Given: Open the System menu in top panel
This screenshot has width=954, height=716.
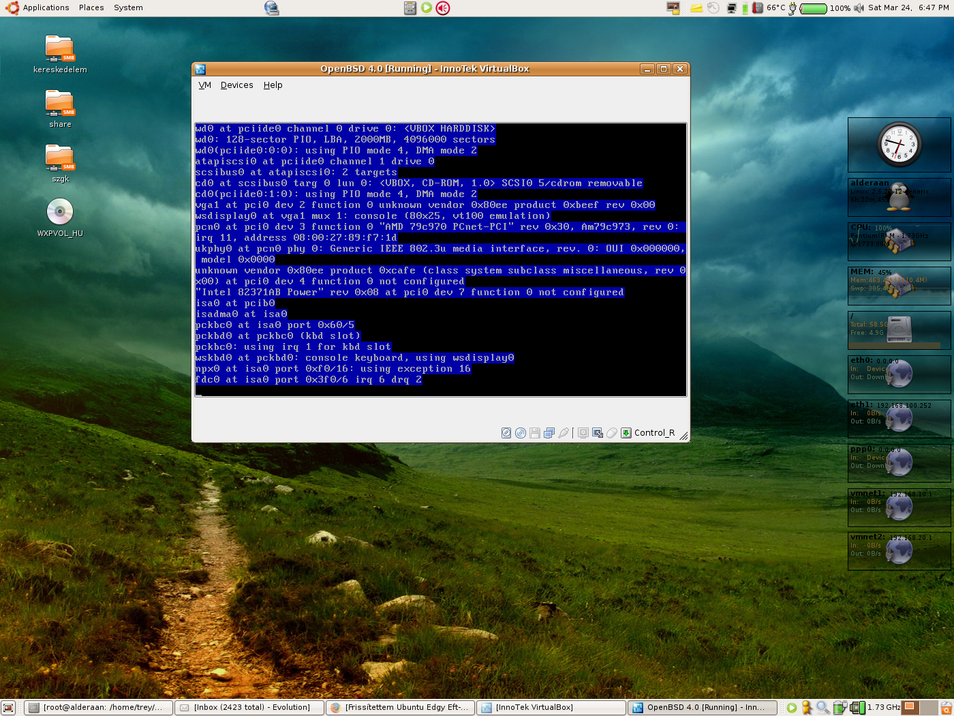Looking at the screenshot, I should [x=128, y=8].
